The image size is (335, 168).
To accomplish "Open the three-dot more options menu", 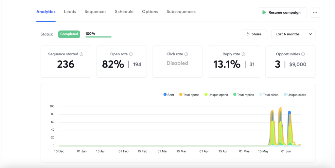I will [315, 12].
